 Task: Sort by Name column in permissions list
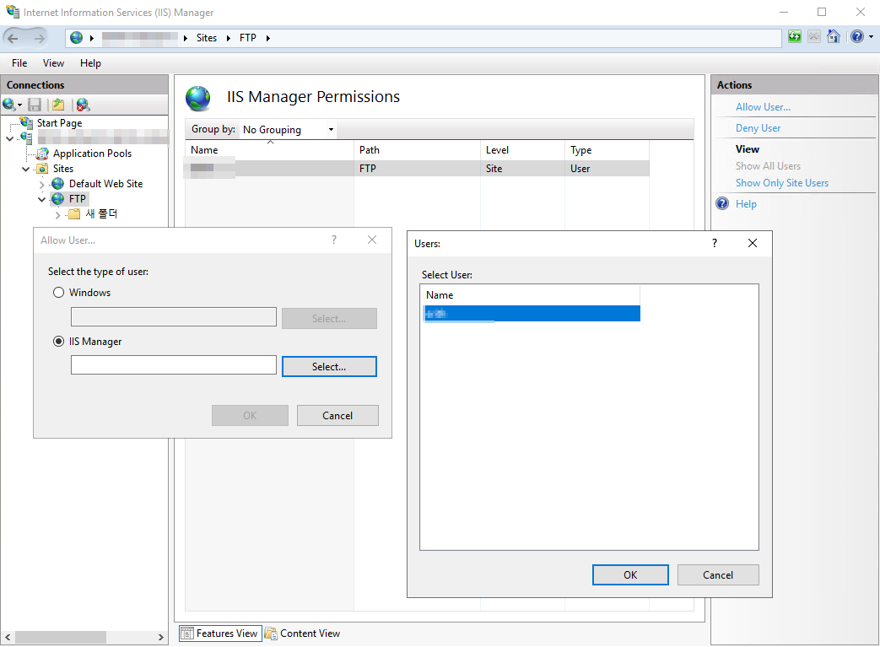click(x=269, y=150)
